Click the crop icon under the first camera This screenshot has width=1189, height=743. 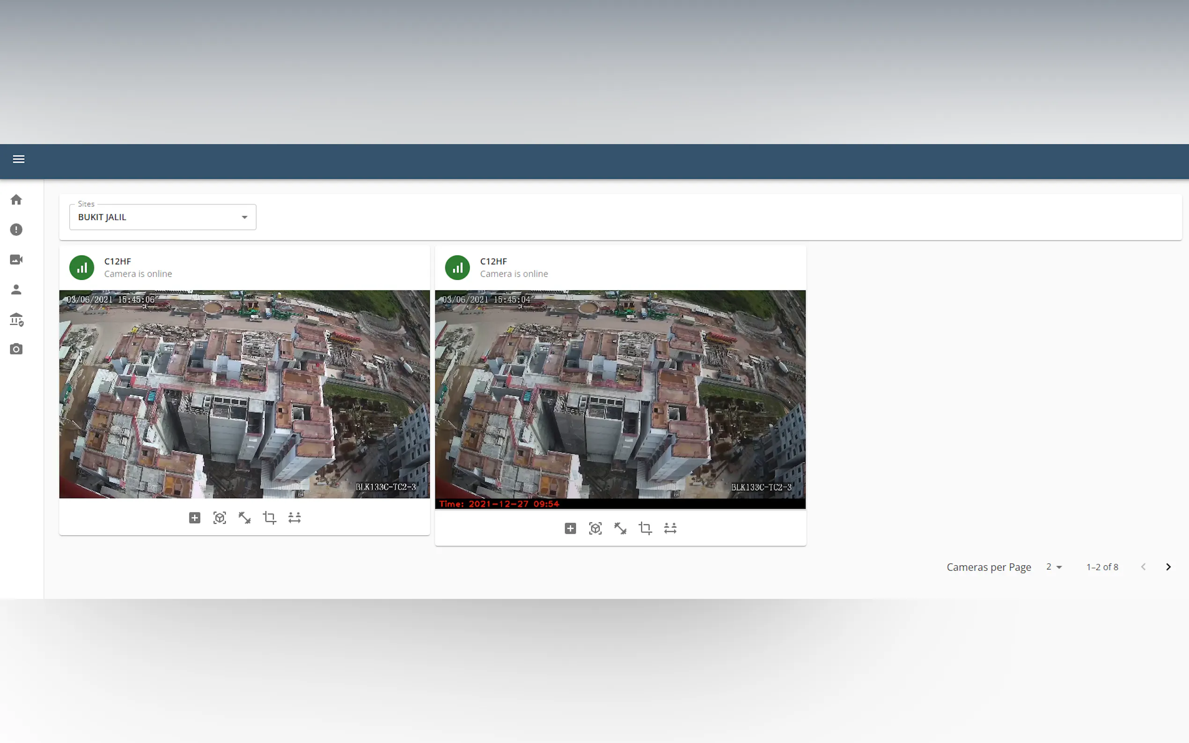(269, 517)
